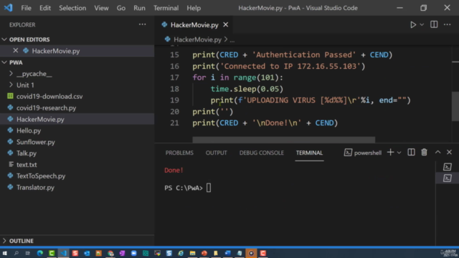Select the HackerMovie.py editor tab
This screenshot has height=258, width=459.
(194, 25)
